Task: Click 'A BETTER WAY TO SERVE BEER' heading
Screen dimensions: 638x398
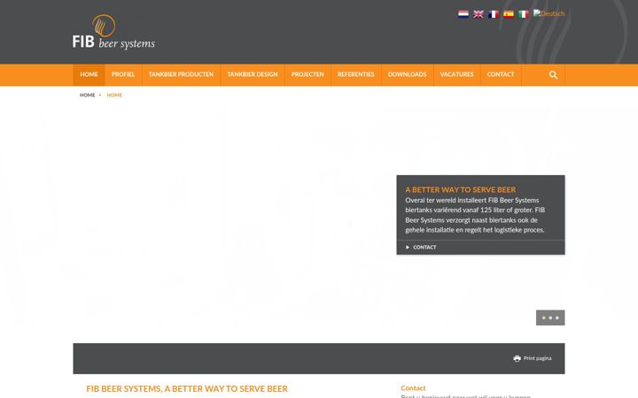Action: pos(460,189)
